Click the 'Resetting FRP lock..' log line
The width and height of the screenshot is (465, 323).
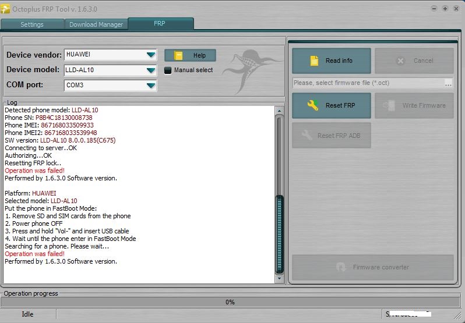click(x=33, y=163)
